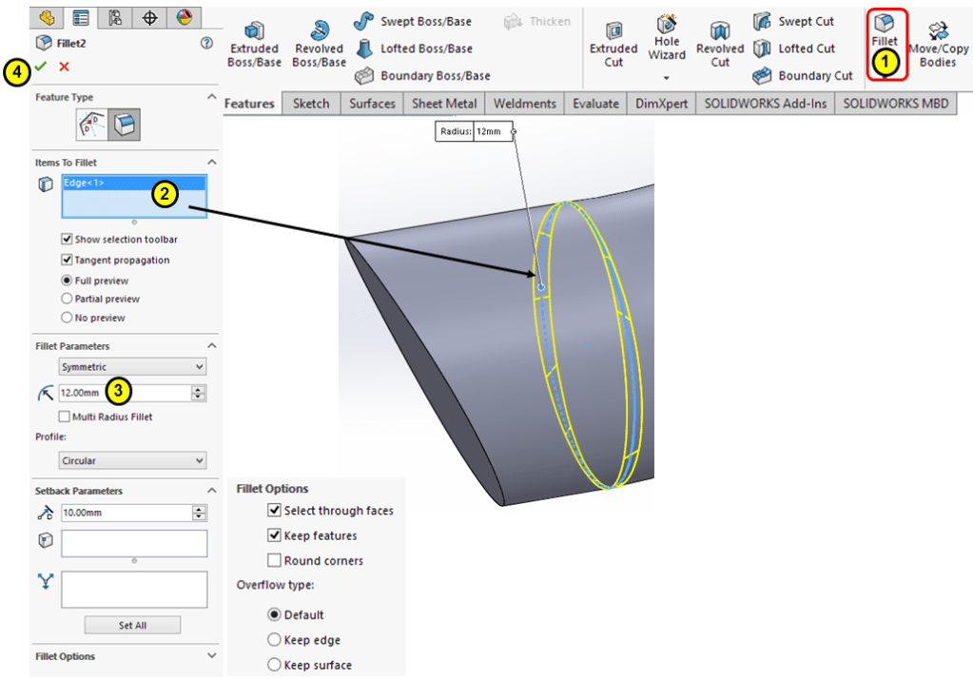Accept the fillet with the green checkmark
The width and height of the screenshot is (973, 679).
(x=40, y=67)
